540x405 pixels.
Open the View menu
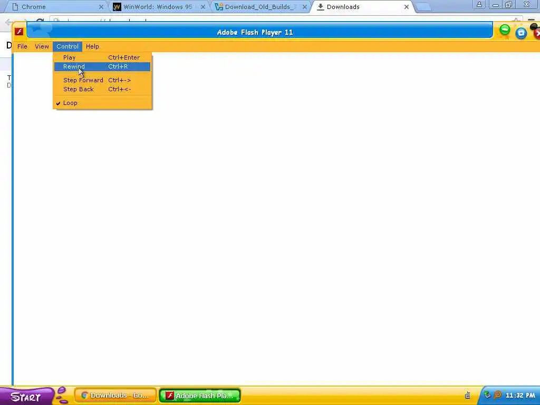click(42, 46)
